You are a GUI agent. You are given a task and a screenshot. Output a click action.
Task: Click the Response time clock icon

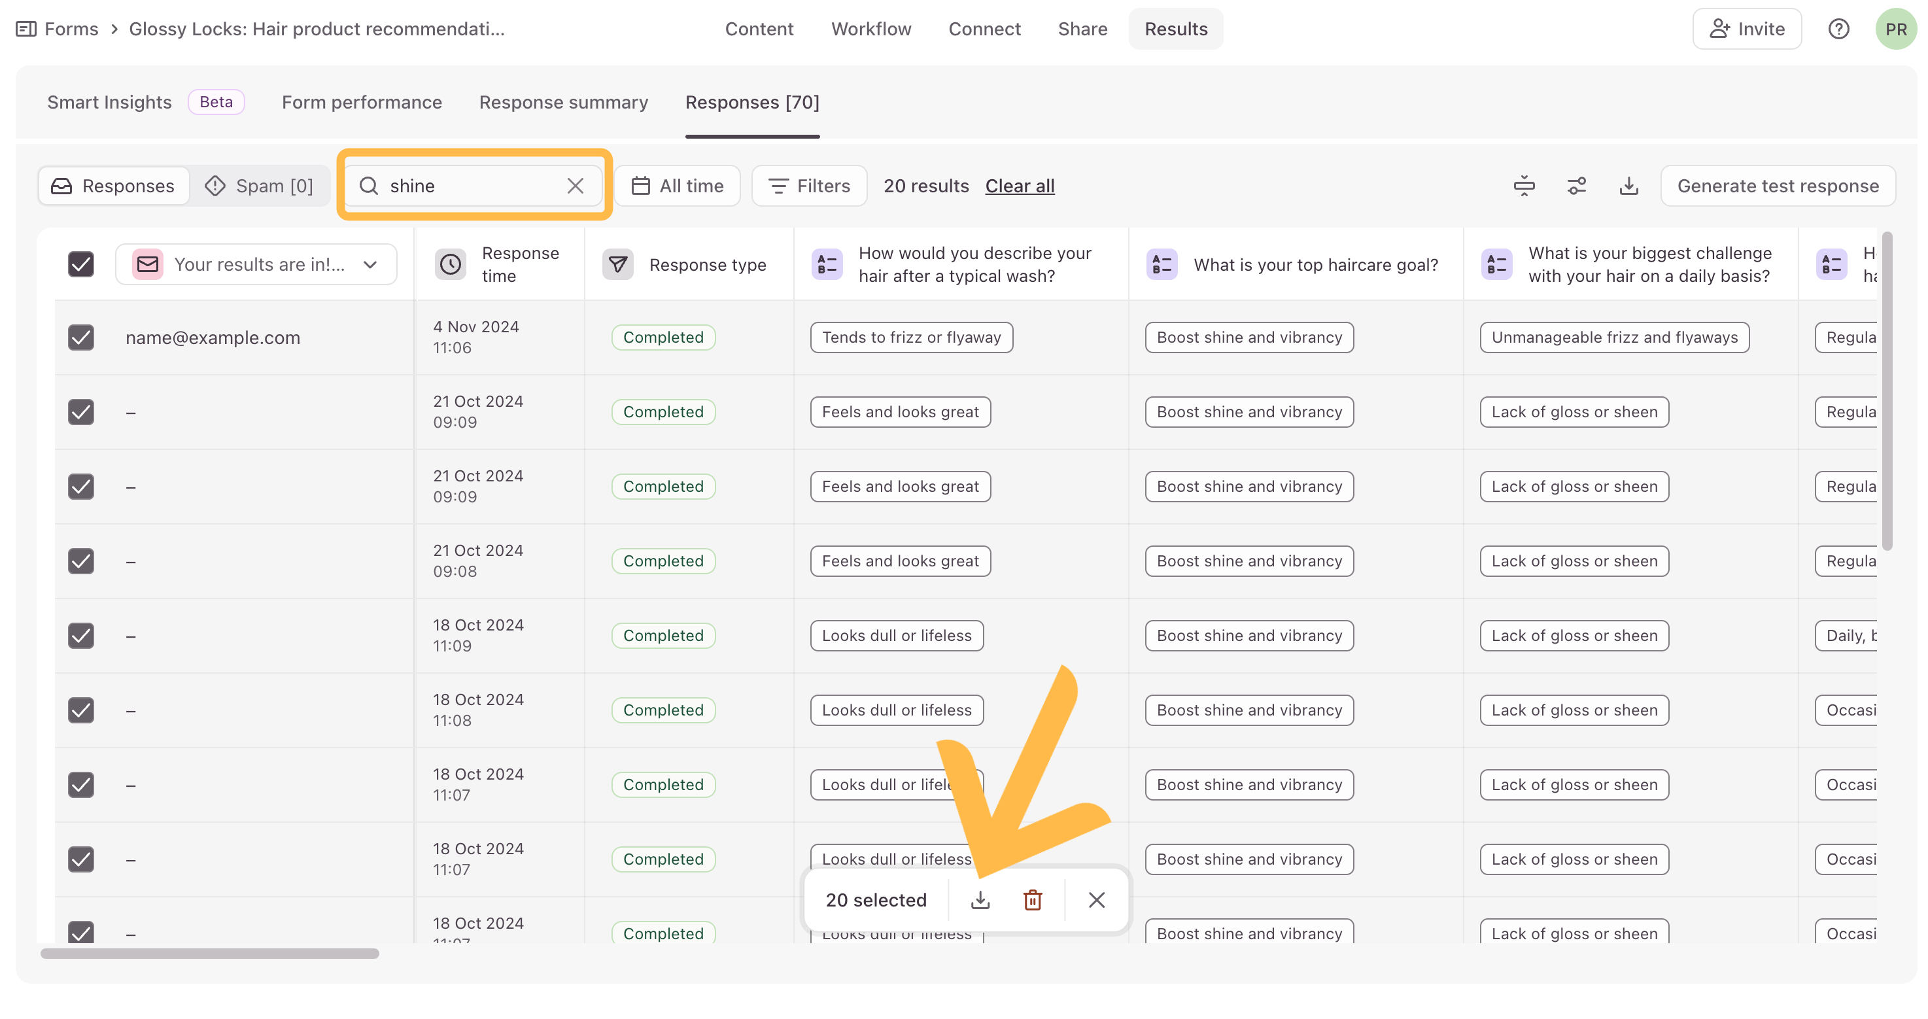pyautogui.click(x=451, y=264)
